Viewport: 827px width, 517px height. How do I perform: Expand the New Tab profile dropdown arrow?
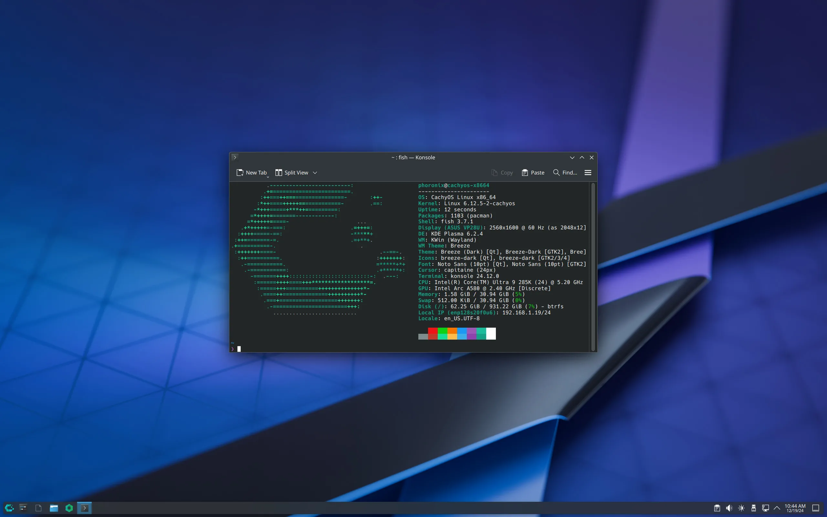(x=268, y=177)
